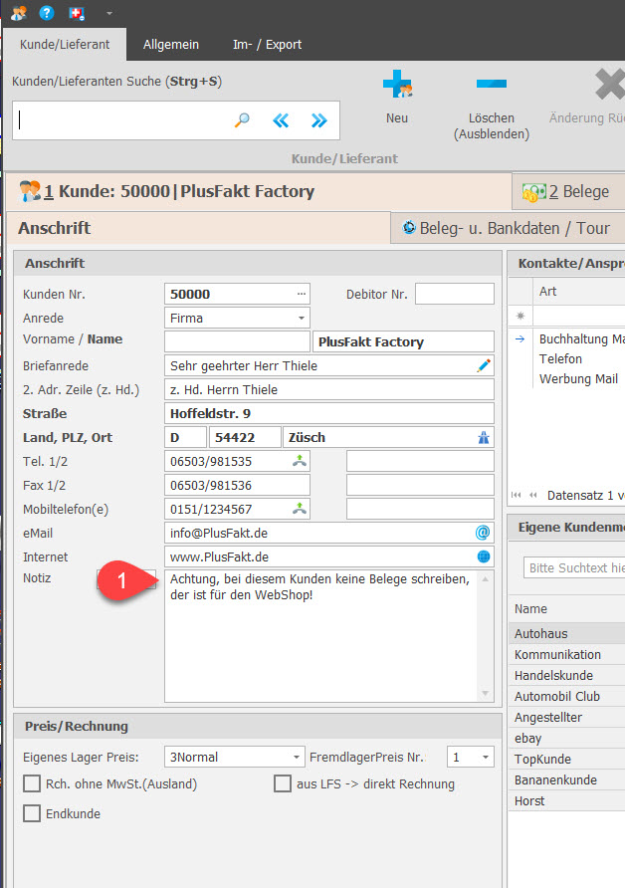
Task: Click the red flag quick access icon
Action: click(77, 13)
